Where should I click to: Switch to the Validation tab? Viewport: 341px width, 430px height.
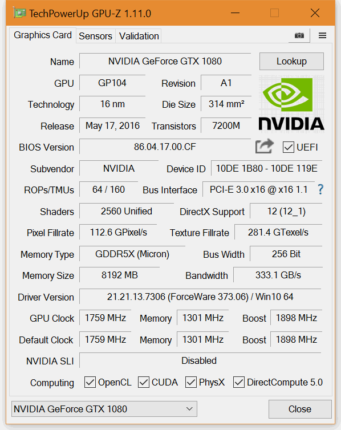pos(139,36)
